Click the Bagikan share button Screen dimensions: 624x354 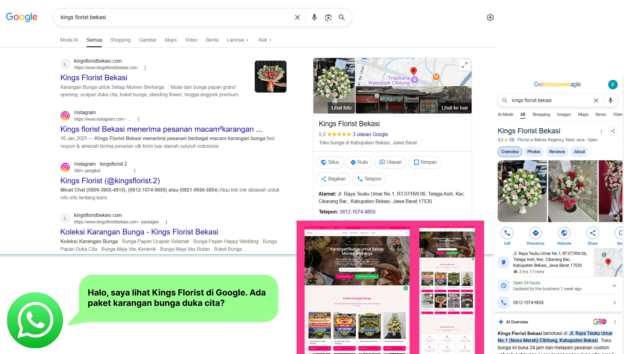coord(333,179)
